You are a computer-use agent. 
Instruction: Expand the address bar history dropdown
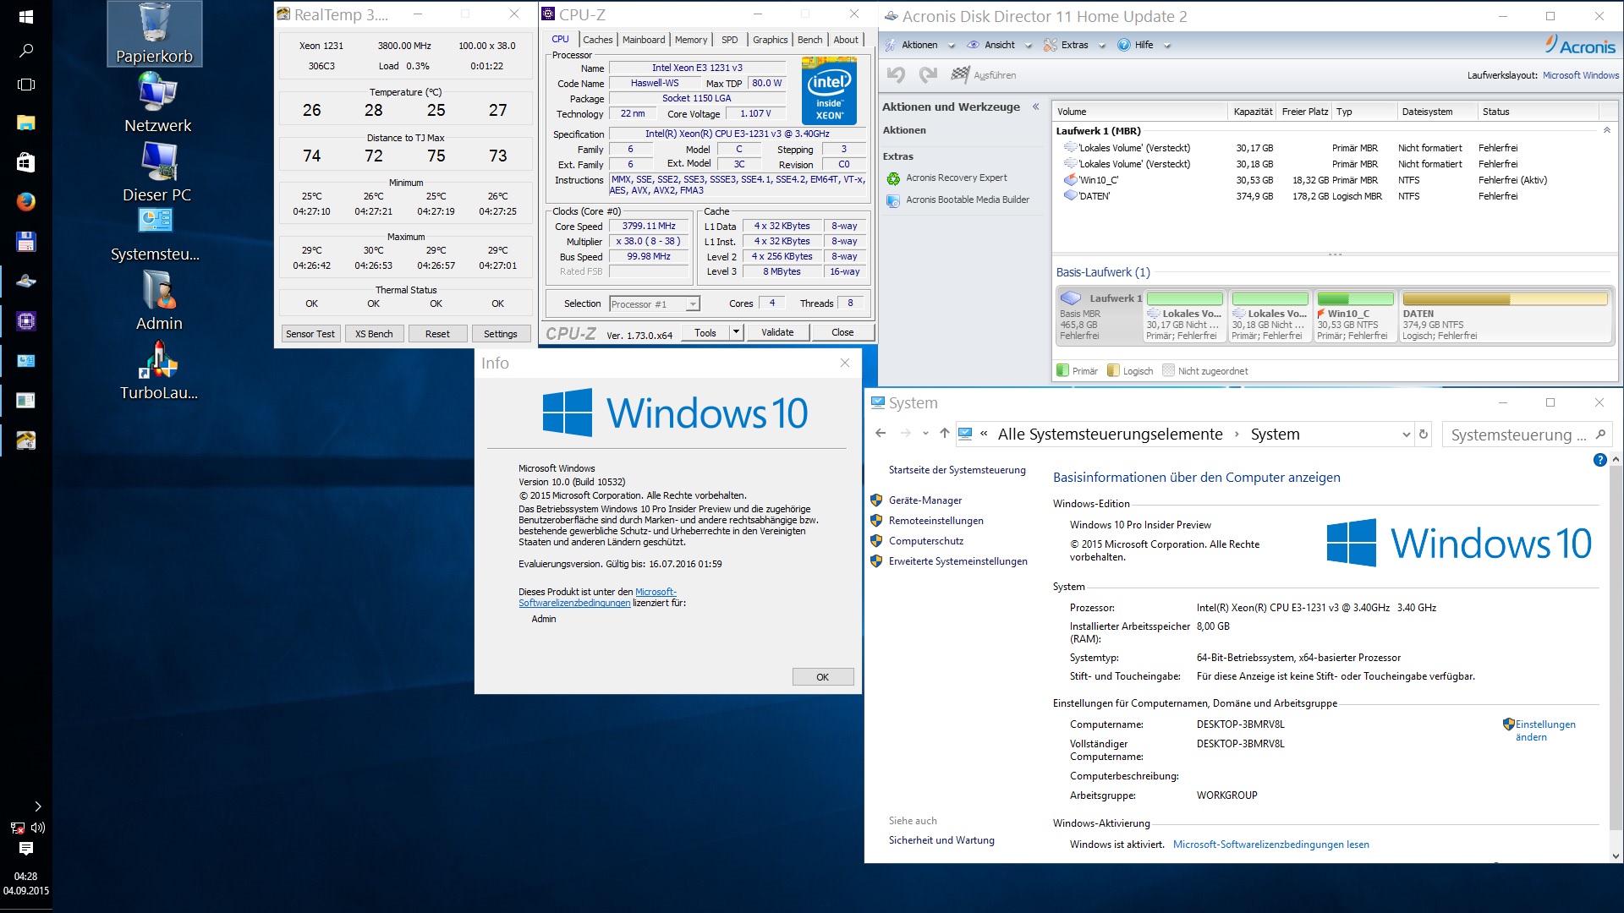point(1406,435)
